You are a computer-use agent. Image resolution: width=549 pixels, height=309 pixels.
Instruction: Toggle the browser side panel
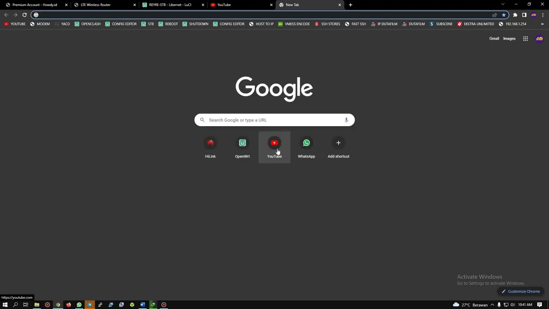[x=524, y=15]
